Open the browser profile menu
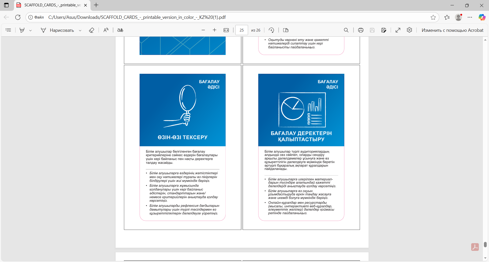Screen dimensions: 489x262 coord(459,17)
